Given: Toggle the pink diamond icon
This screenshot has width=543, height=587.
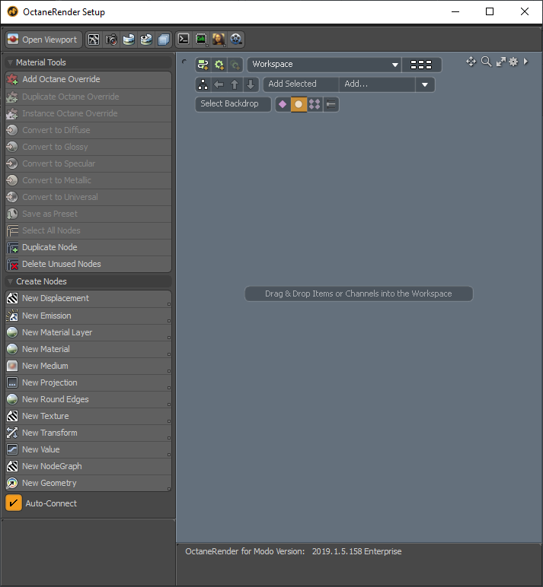Looking at the screenshot, I should [x=283, y=104].
